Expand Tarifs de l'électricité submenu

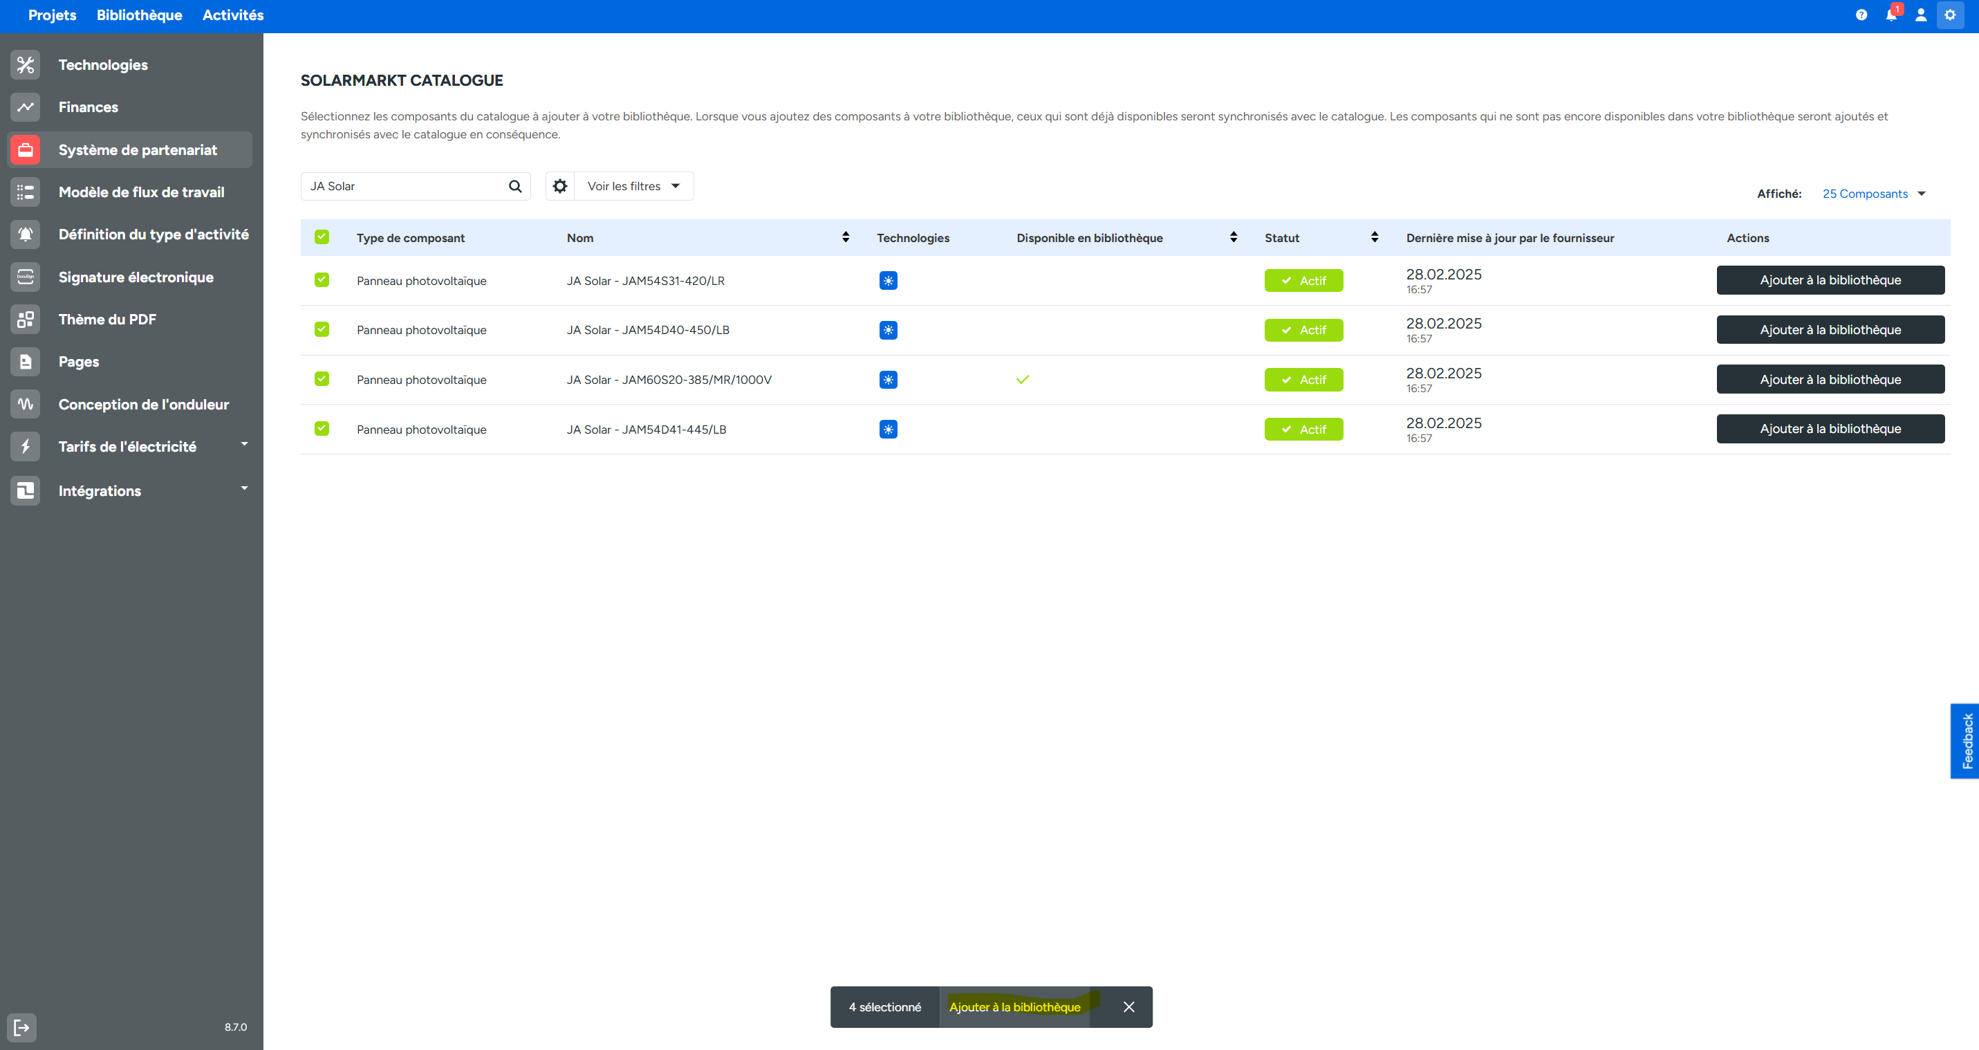pyautogui.click(x=244, y=444)
